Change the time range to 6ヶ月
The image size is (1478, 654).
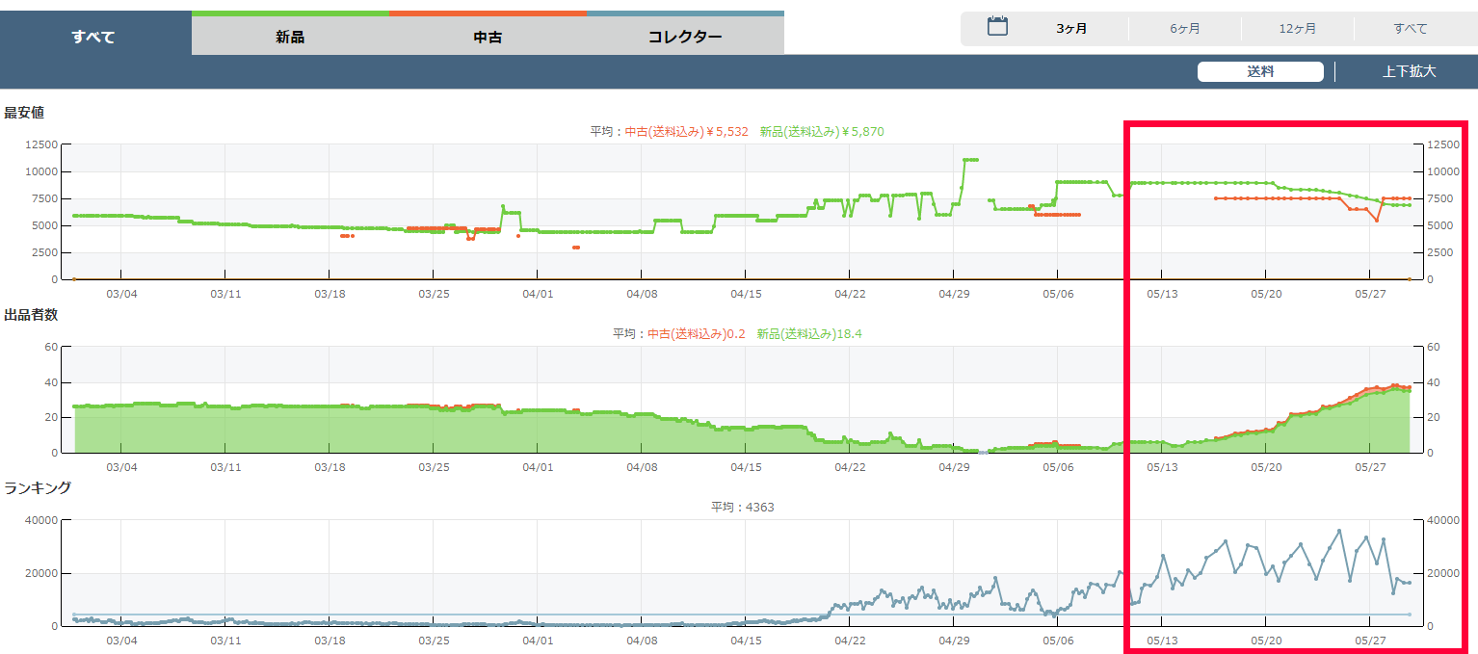coord(1185,29)
